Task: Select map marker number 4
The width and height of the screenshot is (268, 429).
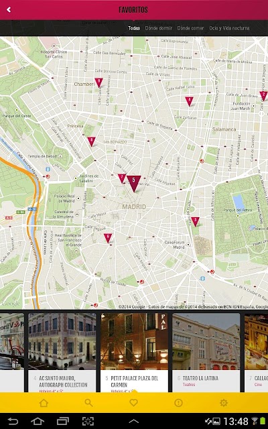Action: (189, 101)
